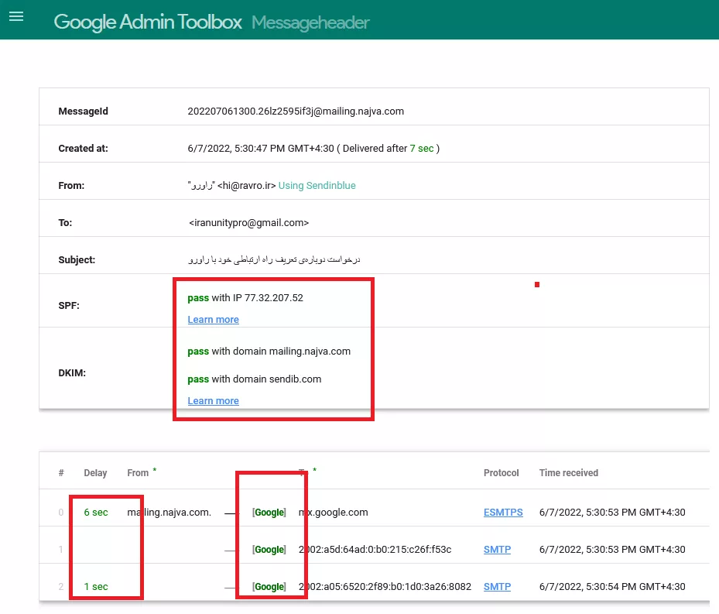The height and width of the screenshot is (614, 719).
Task: Select the 1 sec delay in hop 2
Action: point(96,586)
